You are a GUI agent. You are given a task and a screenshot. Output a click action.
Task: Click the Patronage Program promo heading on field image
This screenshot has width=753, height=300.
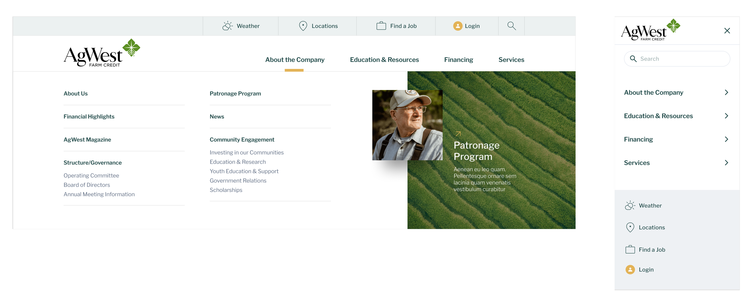click(x=476, y=151)
